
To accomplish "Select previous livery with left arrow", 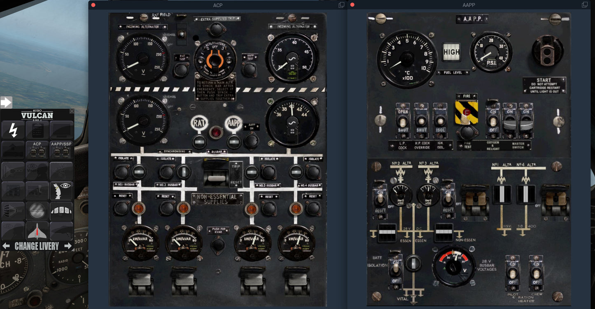I will (6, 246).
